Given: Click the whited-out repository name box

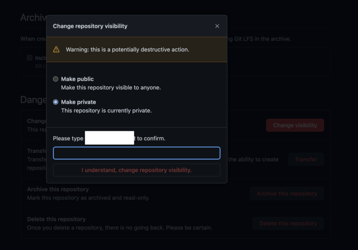Looking at the screenshot, I should pos(110,138).
